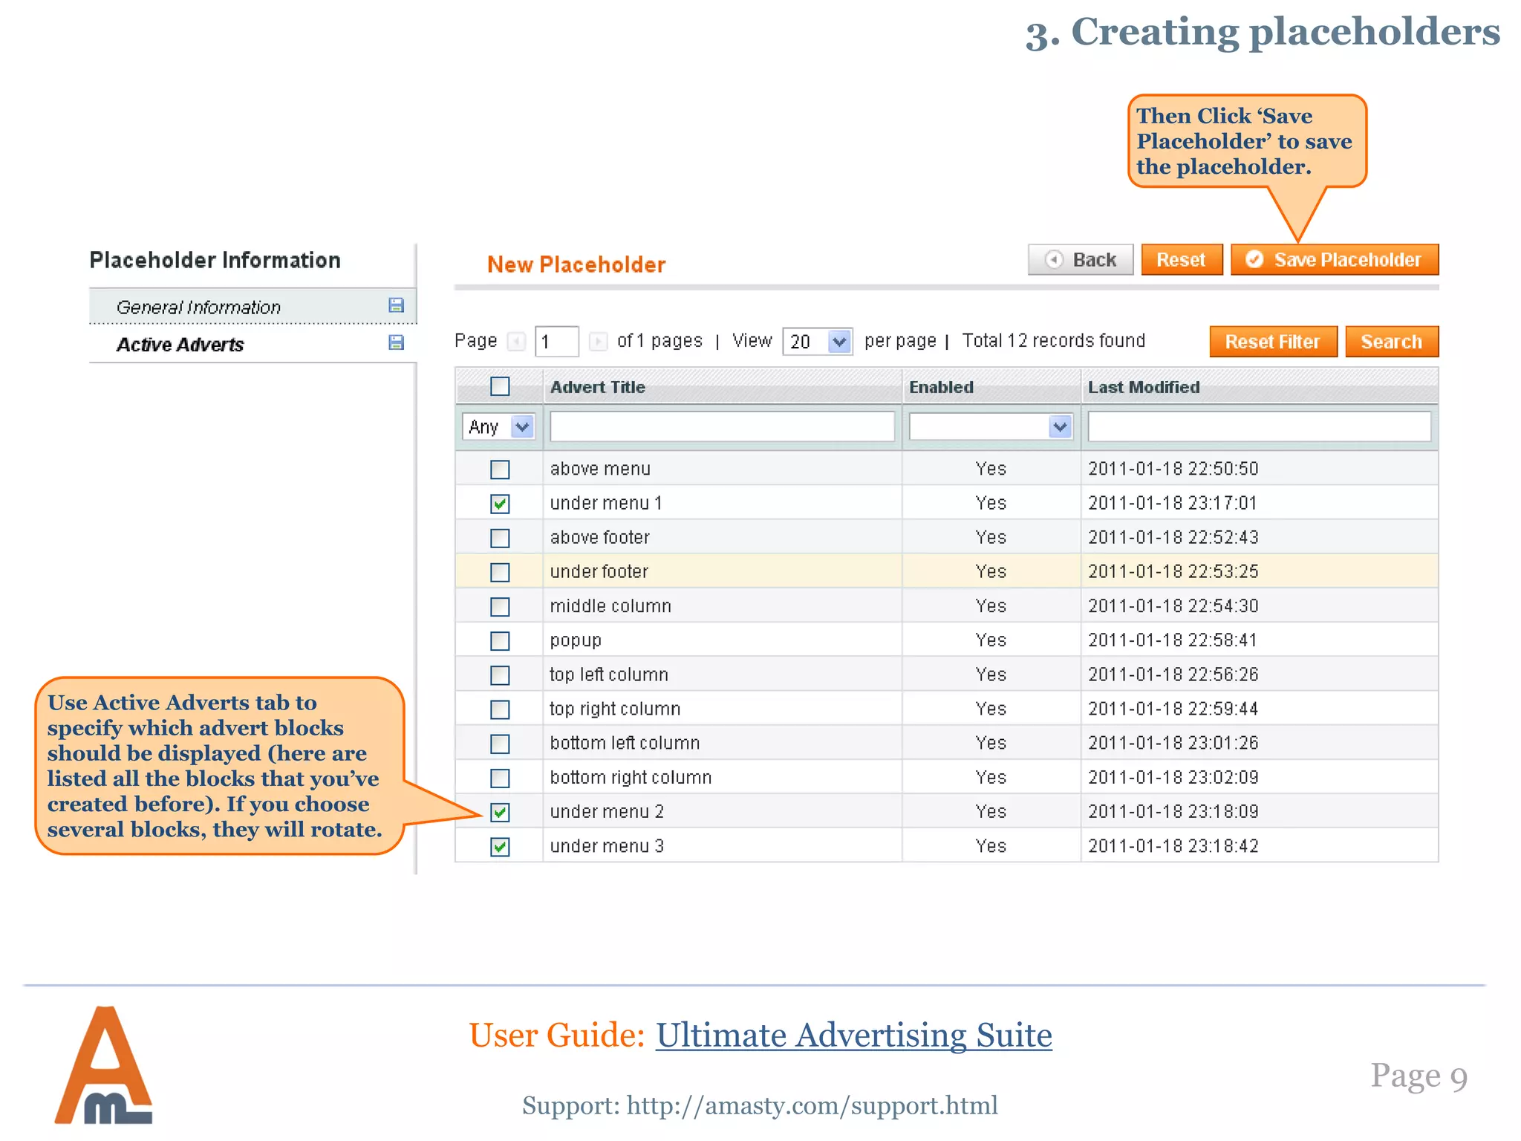The width and height of the screenshot is (1521, 1141).
Task: Click the 'under footer' advert title cell
Action: point(722,571)
